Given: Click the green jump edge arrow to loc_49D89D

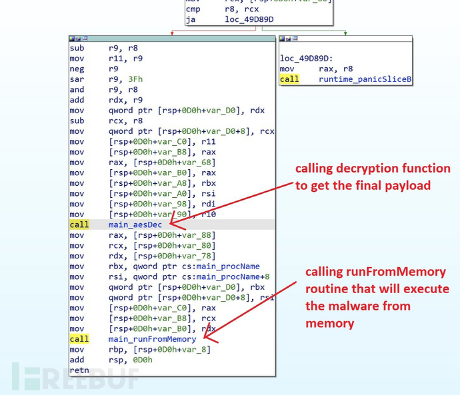Looking at the screenshot, I should pyautogui.click(x=345, y=33).
